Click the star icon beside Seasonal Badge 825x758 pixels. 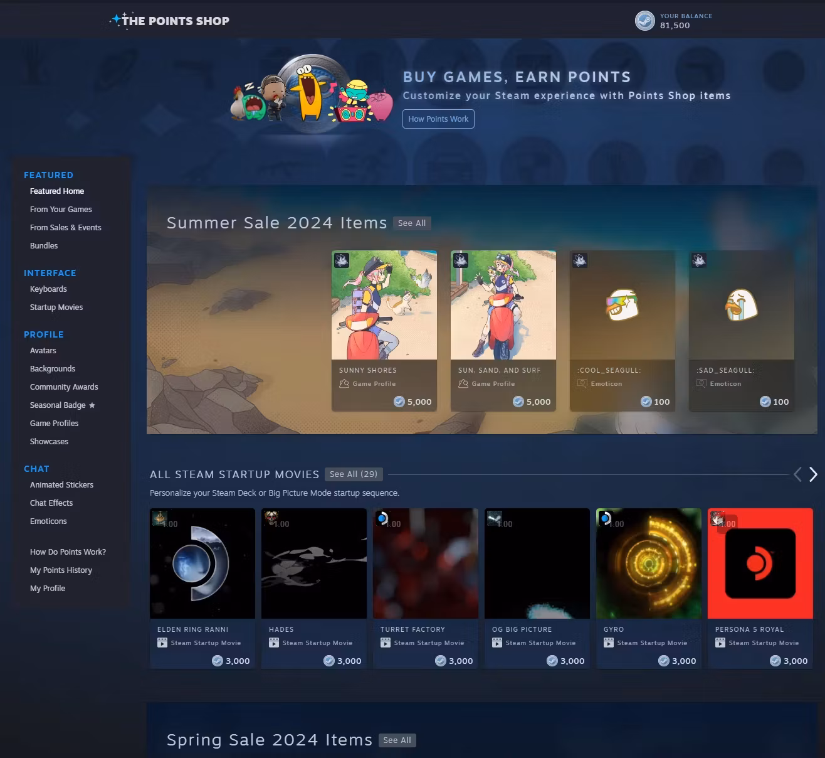[92, 405]
